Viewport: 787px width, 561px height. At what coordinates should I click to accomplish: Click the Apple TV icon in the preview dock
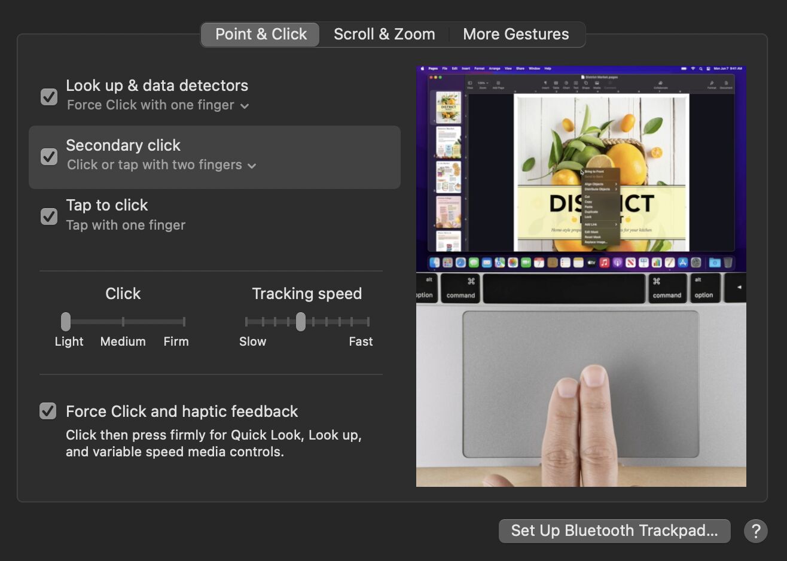pyautogui.click(x=591, y=263)
